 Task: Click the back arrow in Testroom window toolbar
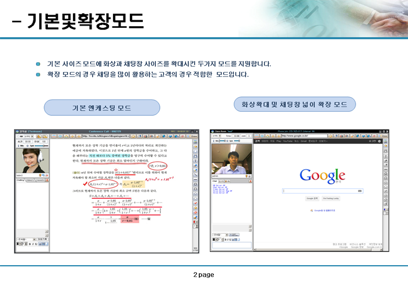tap(72, 136)
